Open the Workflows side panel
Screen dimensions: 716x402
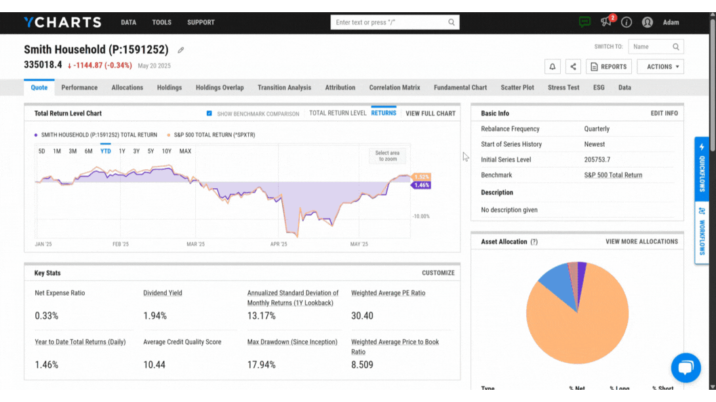pos(702,231)
